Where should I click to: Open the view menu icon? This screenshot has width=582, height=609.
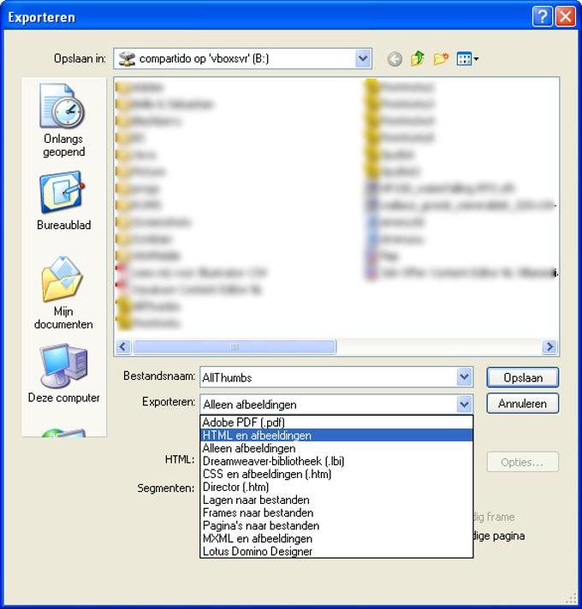(x=467, y=59)
